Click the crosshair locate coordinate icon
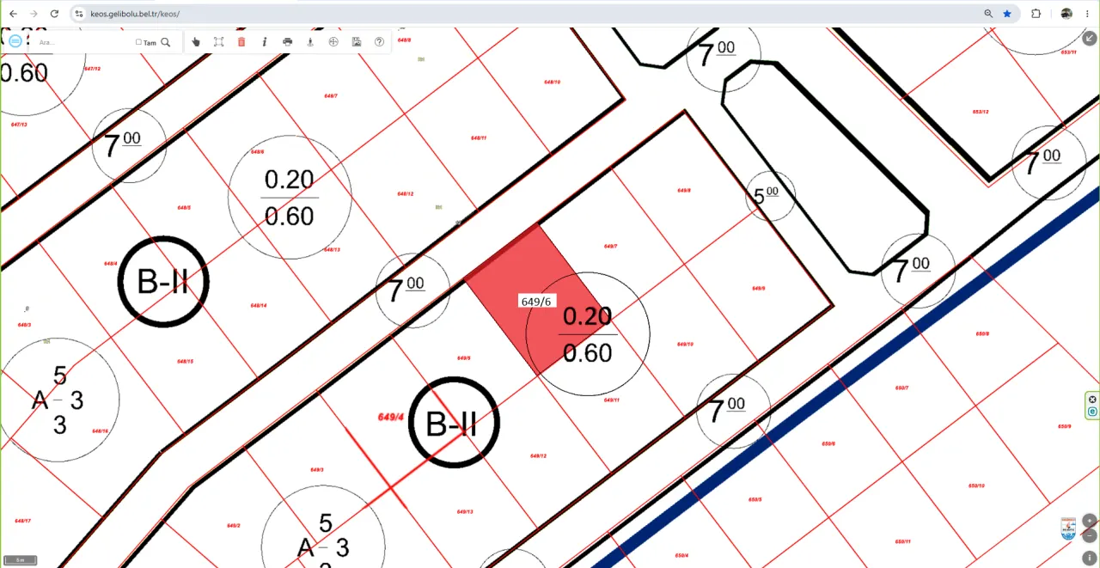 click(333, 41)
